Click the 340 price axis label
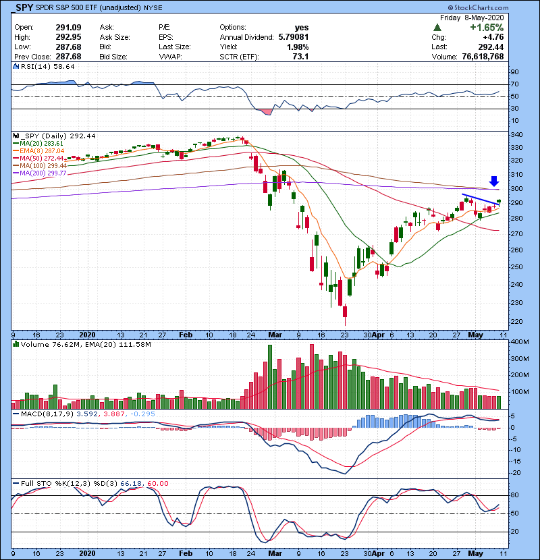This screenshot has width=540, height=560. point(517,135)
